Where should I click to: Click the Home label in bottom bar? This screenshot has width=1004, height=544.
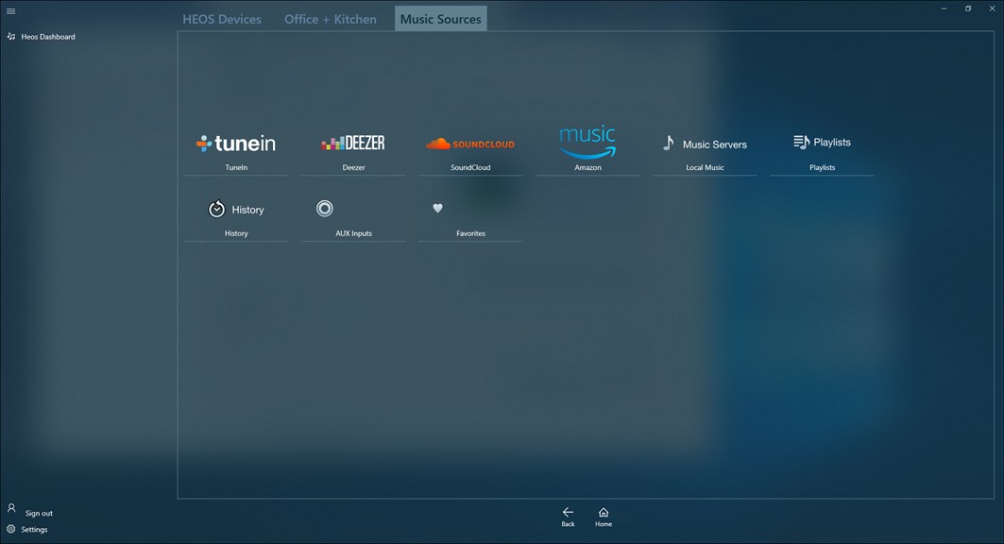click(x=604, y=524)
